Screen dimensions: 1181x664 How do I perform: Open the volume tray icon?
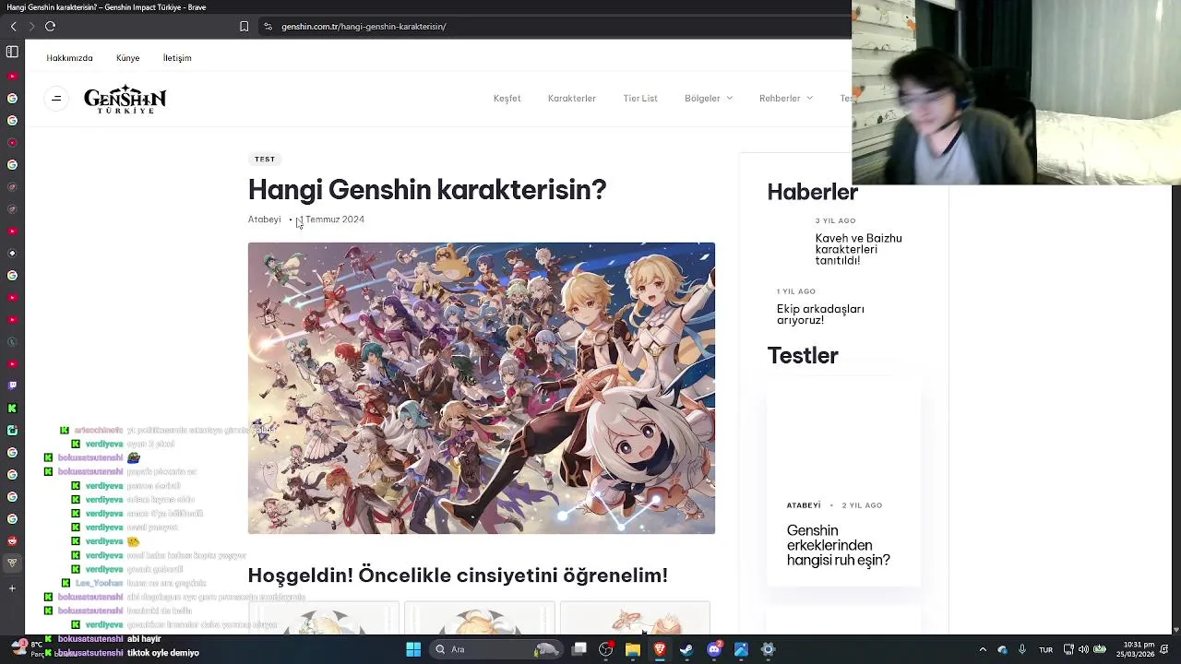[1083, 649]
